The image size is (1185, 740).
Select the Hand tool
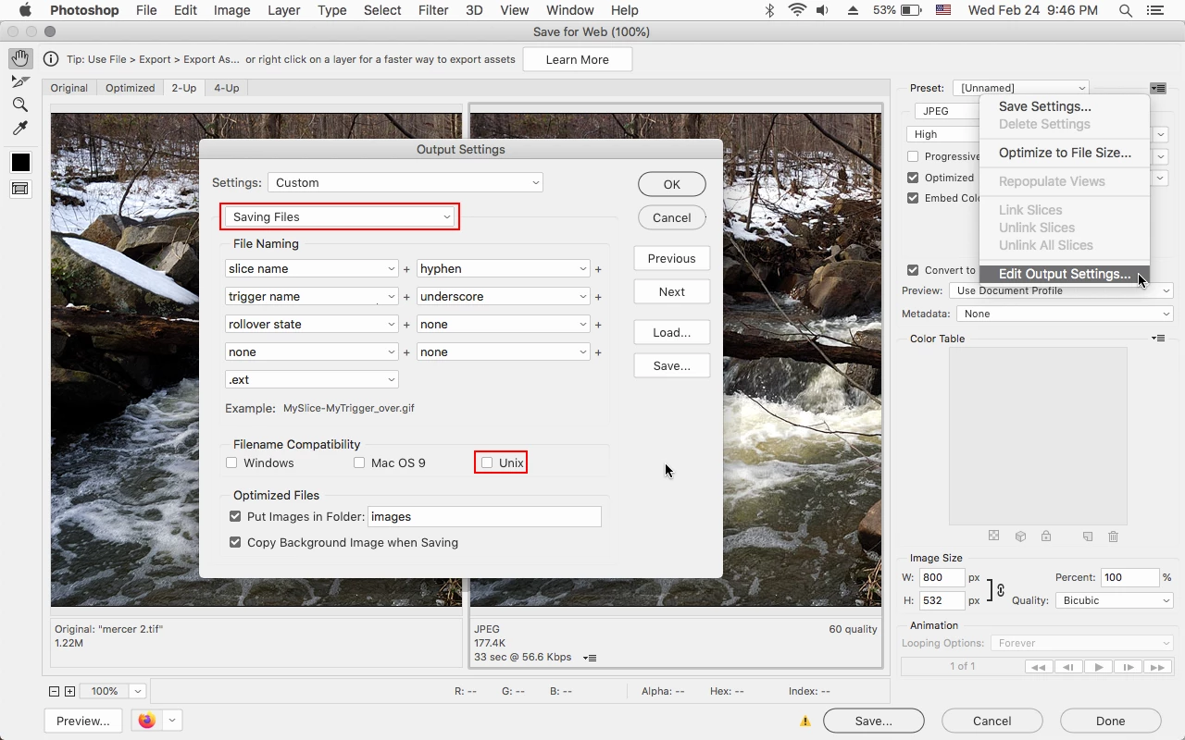[x=20, y=58]
